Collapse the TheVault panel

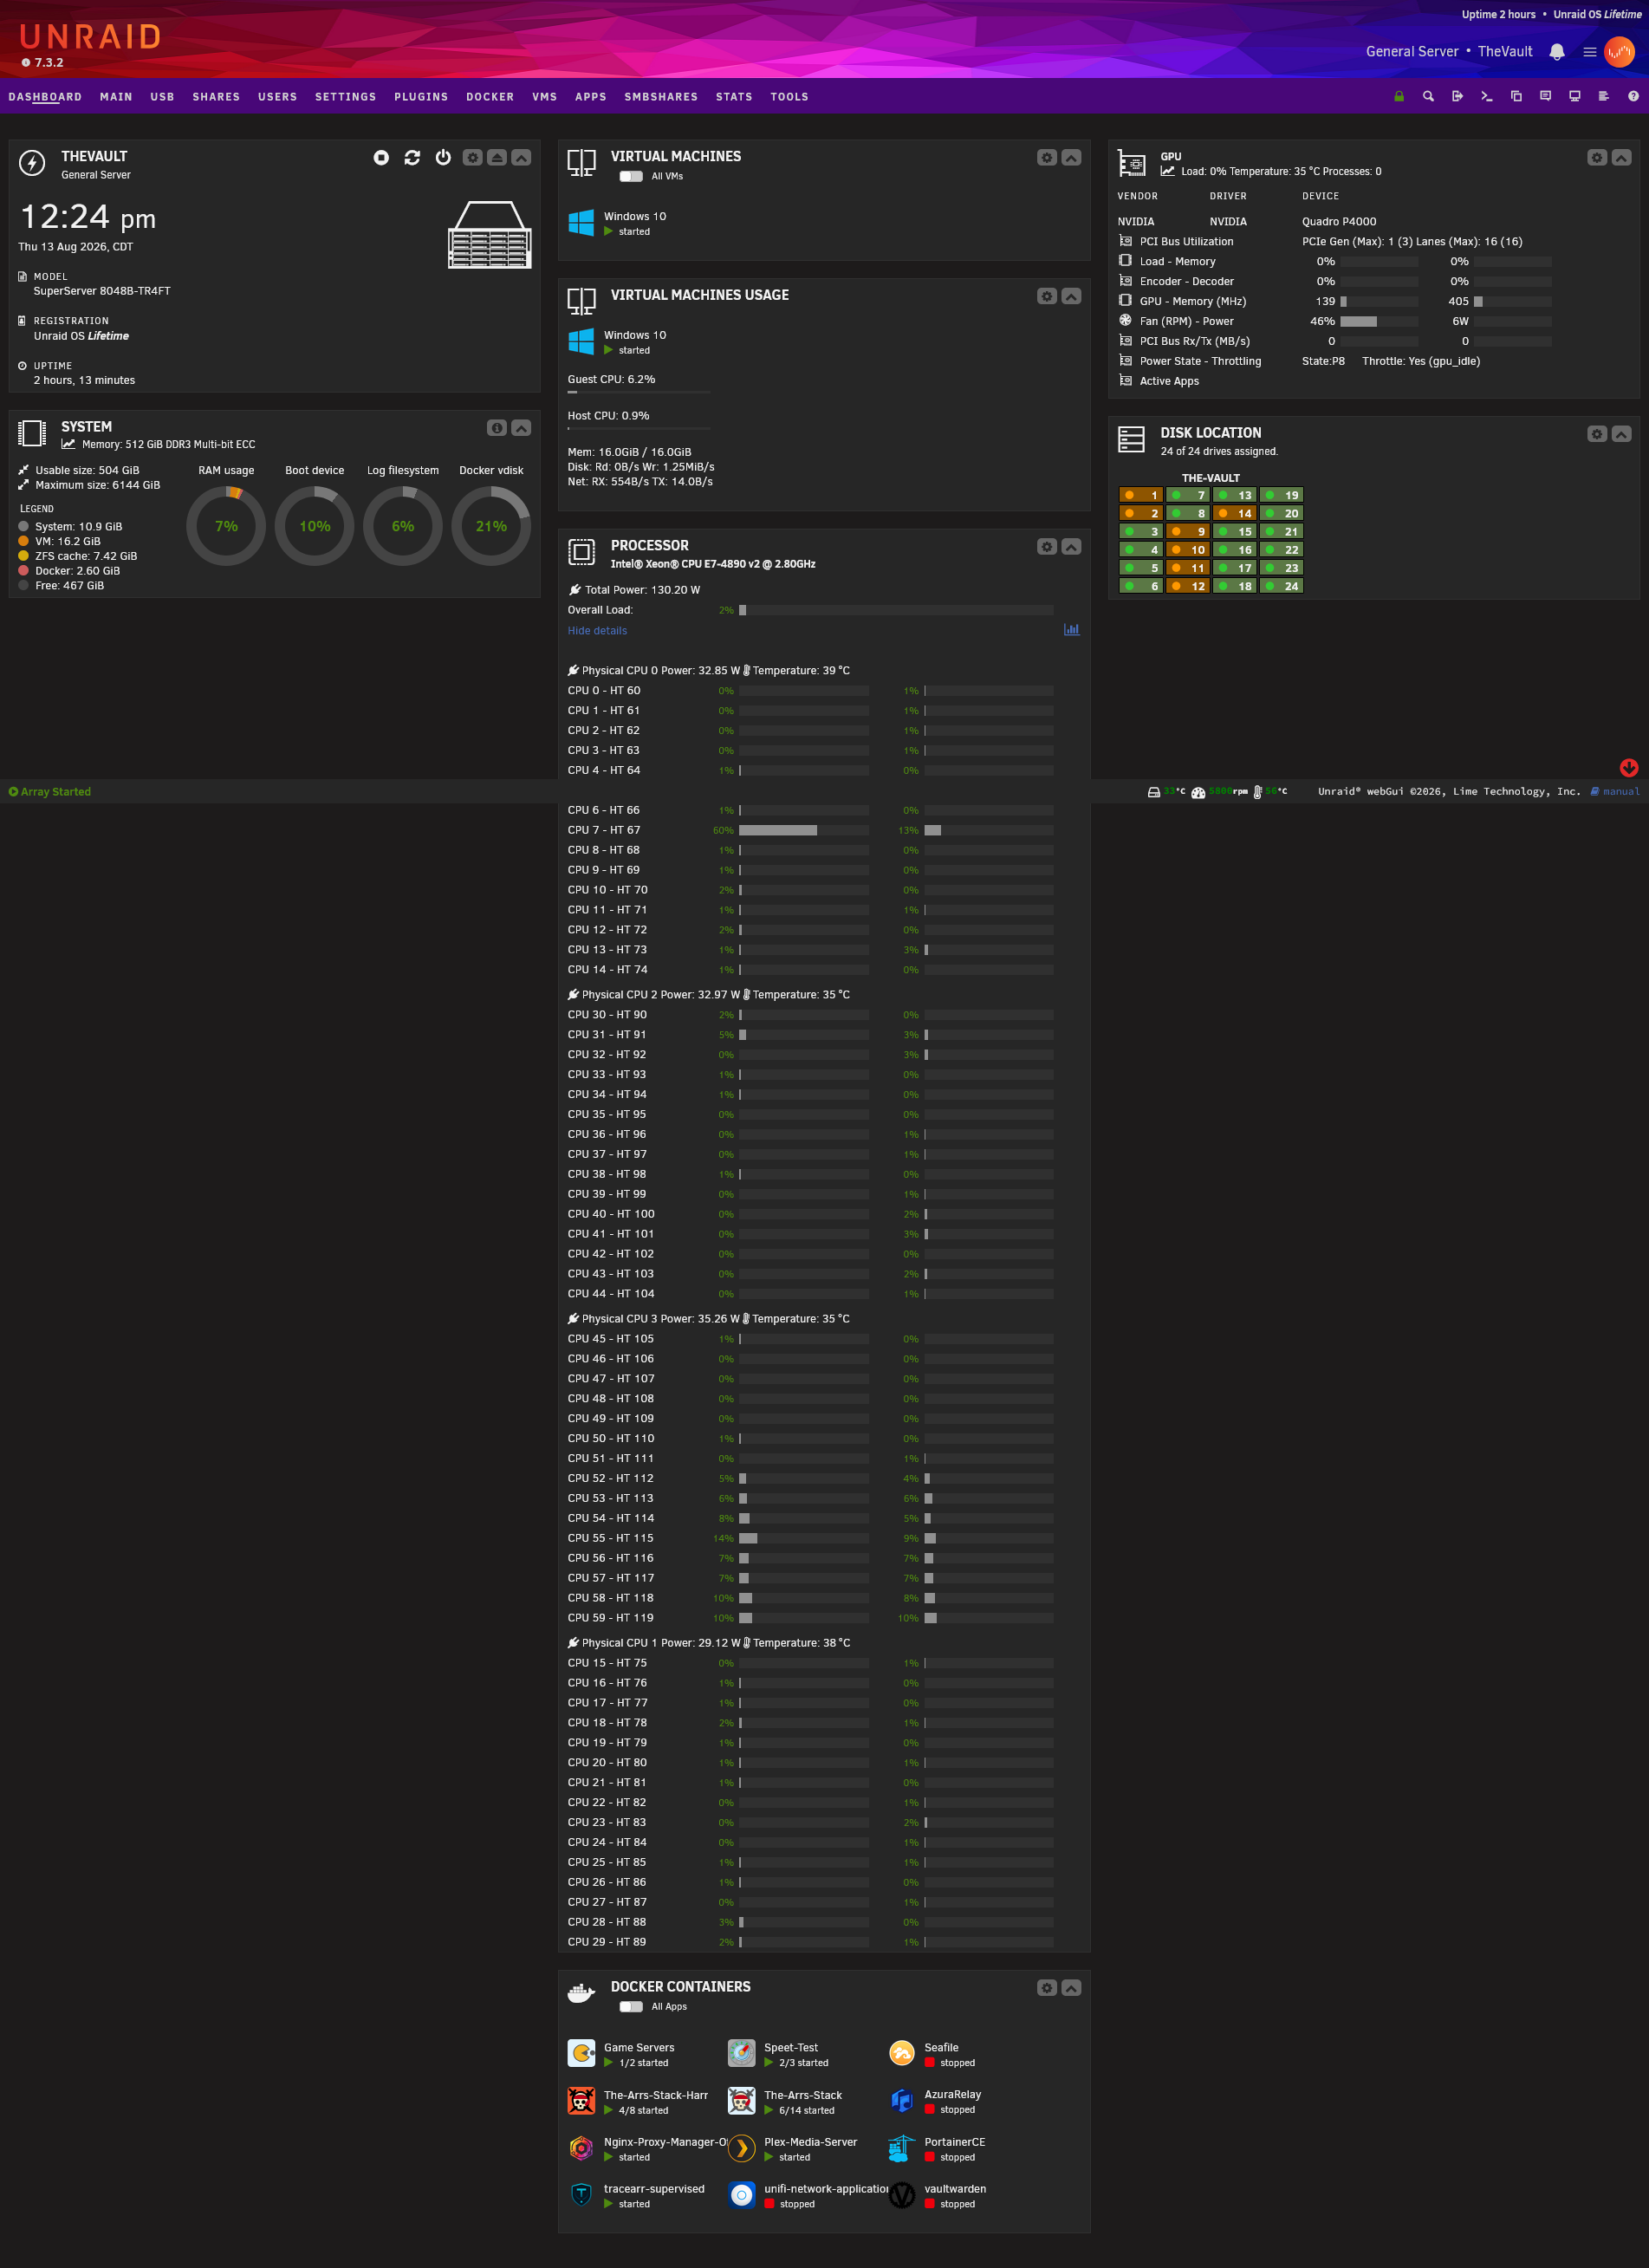tap(521, 158)
